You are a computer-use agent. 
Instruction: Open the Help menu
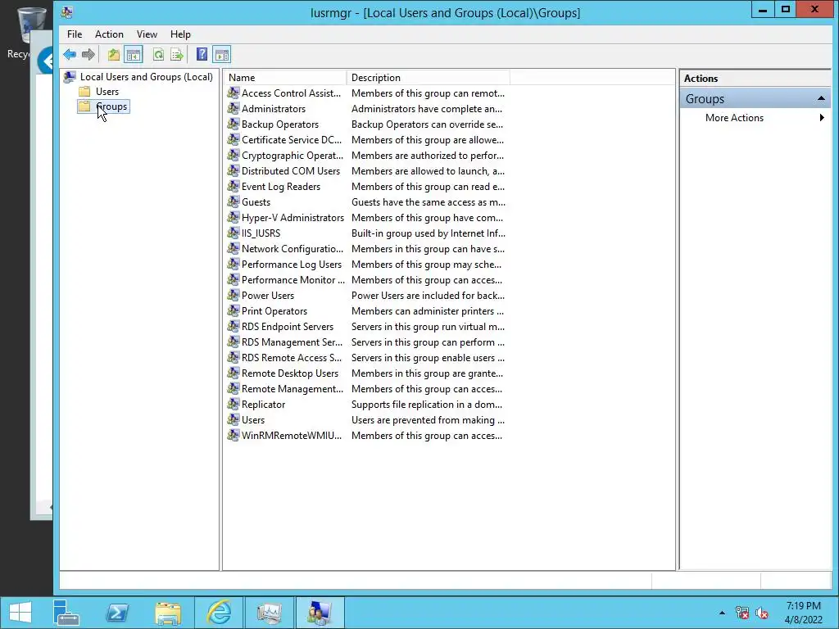180,34
